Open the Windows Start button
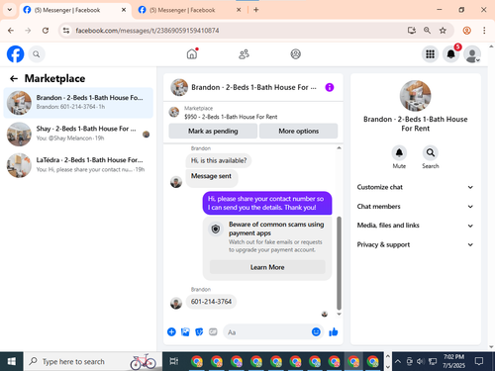Viewport: 495px width, 371px height. (12, 362)
